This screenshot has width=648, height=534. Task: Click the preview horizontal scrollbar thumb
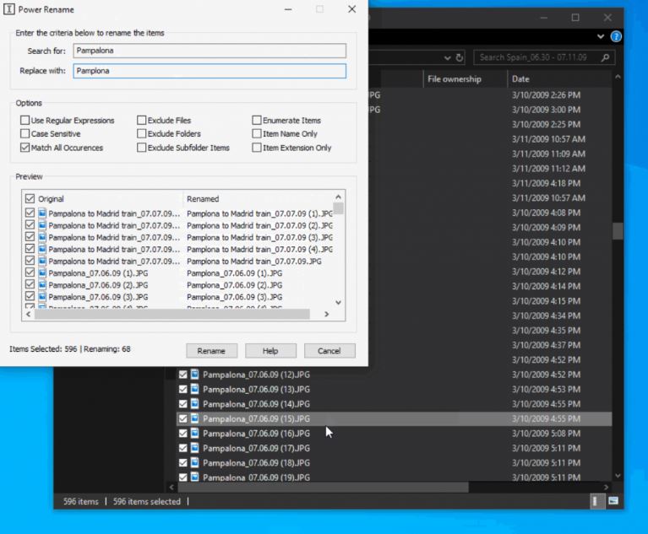tap(172, 314)
